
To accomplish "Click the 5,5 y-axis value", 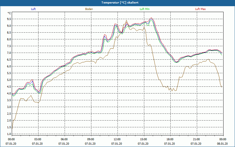I will [9, 73].
